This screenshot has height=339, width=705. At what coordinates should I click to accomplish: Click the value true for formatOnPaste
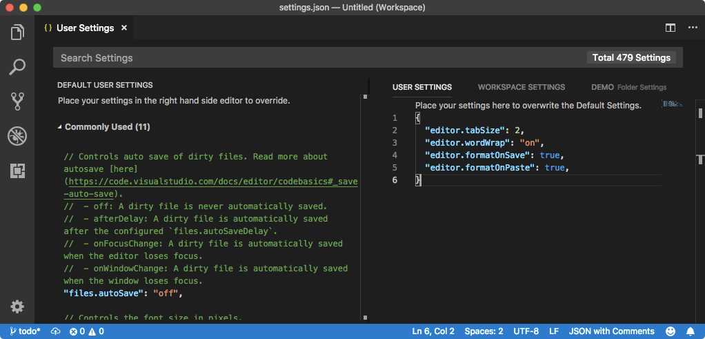[555, 168]
